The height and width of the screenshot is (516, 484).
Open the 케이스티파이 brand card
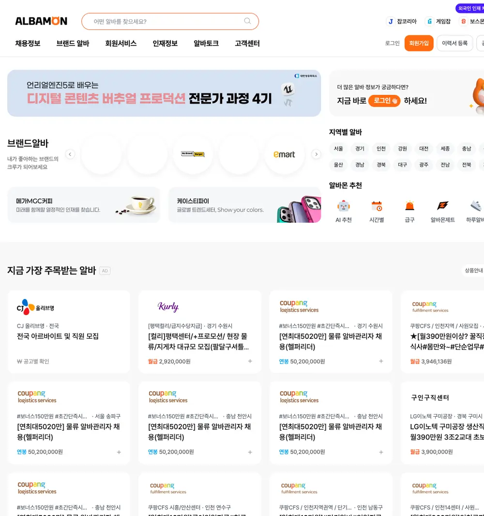point(245,205)
